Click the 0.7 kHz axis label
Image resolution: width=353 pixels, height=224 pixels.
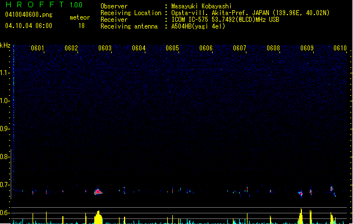click(4, 185)
